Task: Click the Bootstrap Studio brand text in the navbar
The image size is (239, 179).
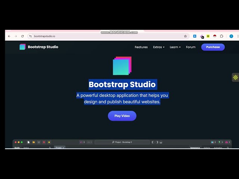Action: (x=43, y=47)
